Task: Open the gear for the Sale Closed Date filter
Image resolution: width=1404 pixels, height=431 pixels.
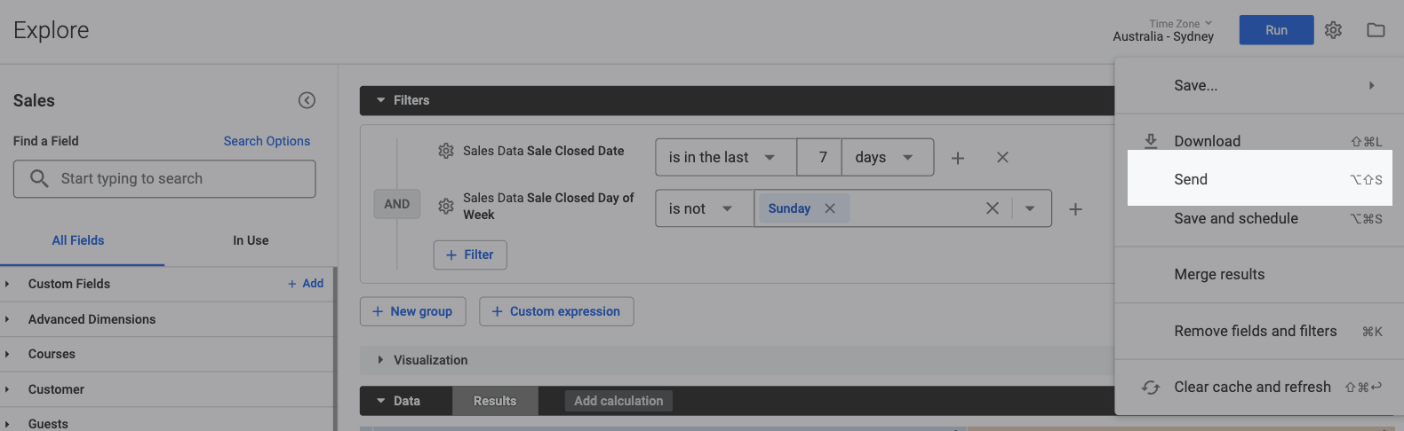Action: [446, 151]
